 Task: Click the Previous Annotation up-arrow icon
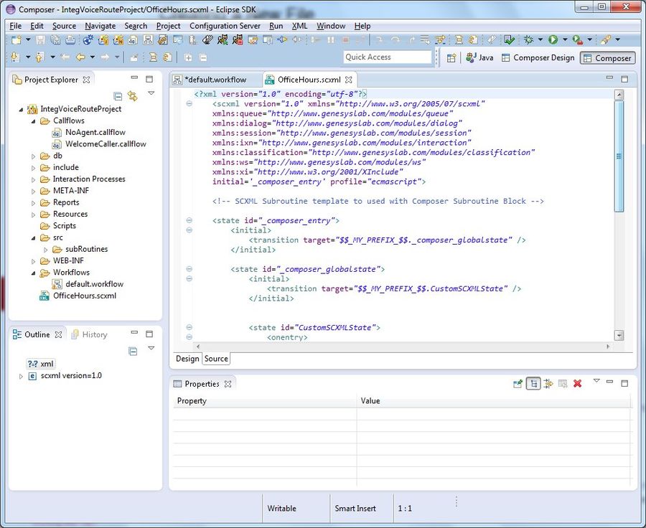tap(39, 57)
